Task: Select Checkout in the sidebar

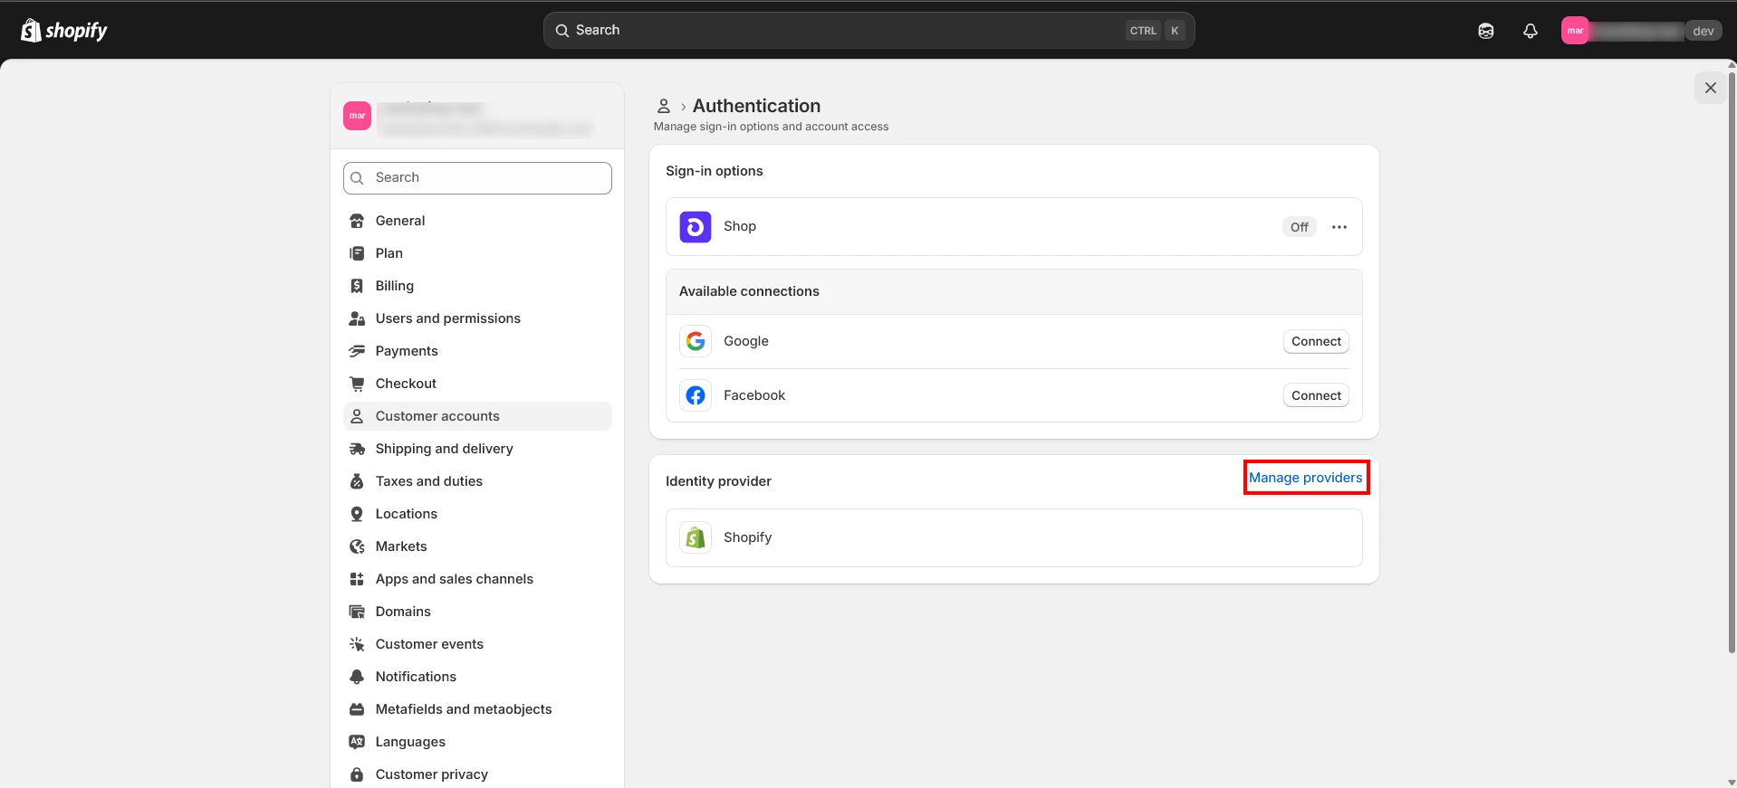Action: (477, 384)
